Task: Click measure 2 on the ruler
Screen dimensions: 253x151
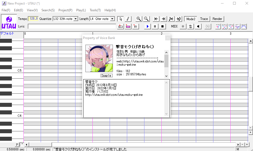Action: (161, 34)
